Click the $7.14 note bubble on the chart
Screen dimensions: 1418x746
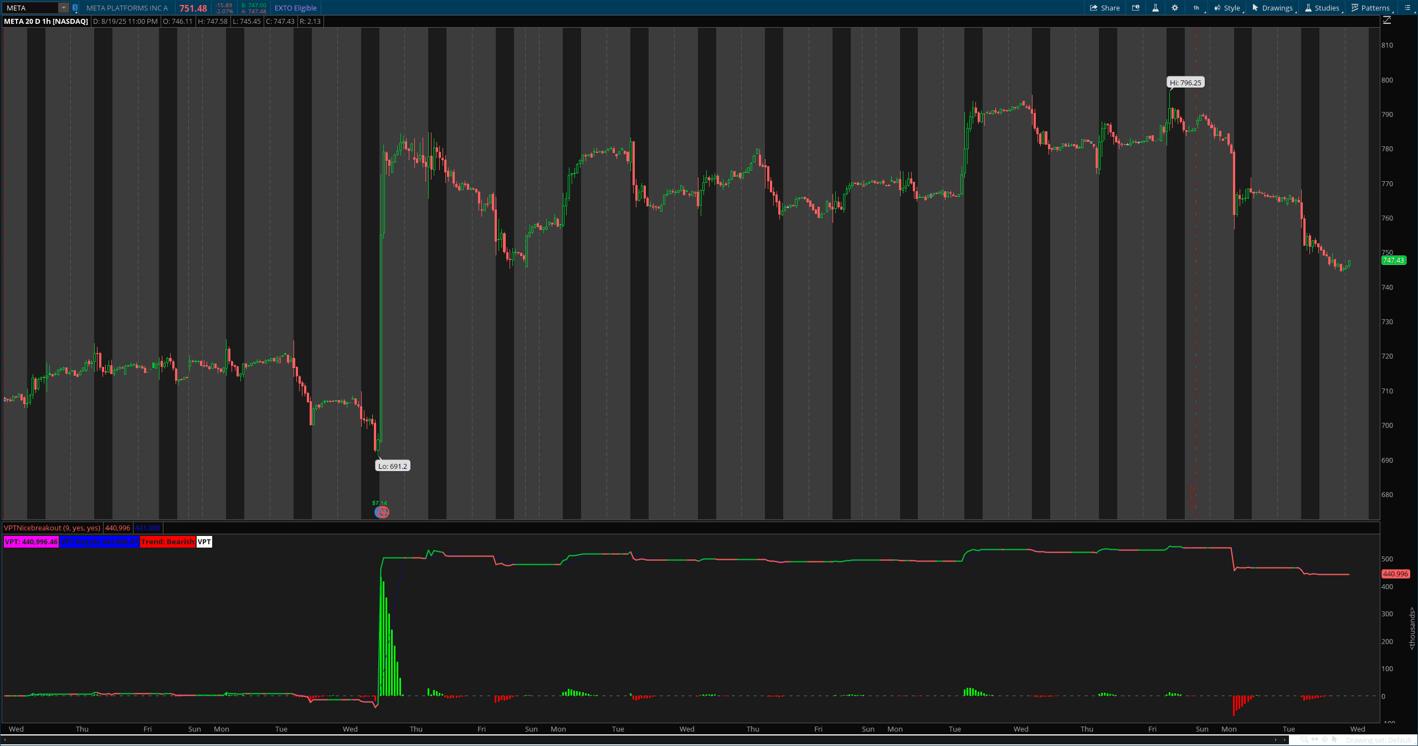(x=381, y=512)
